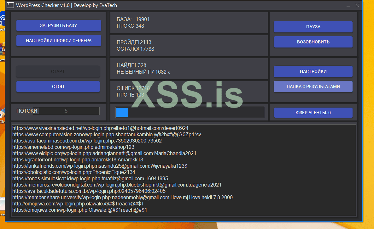Select the miembros.revoluciondigital.com log line

coord(117,185)
